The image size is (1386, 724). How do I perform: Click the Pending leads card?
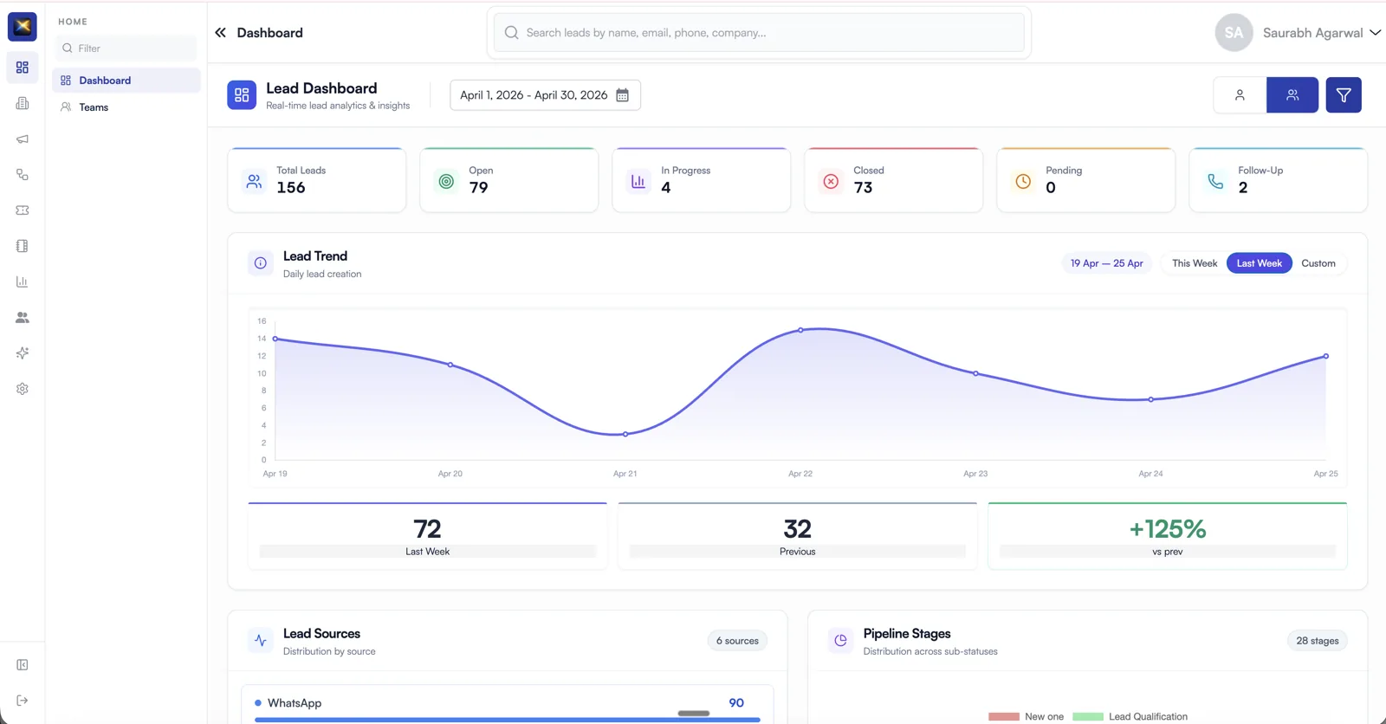coord(1086,180)
